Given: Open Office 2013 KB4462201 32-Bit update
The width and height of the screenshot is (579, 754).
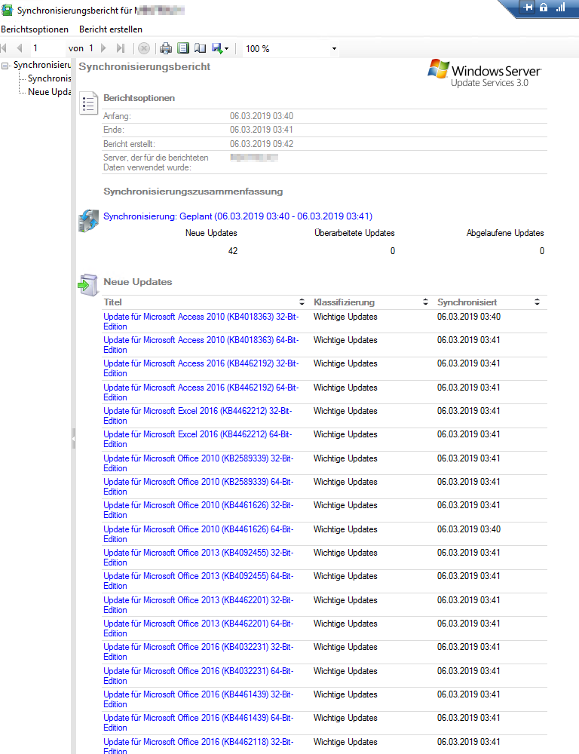Looking at the screenshot, I should (x=198, y=605).
